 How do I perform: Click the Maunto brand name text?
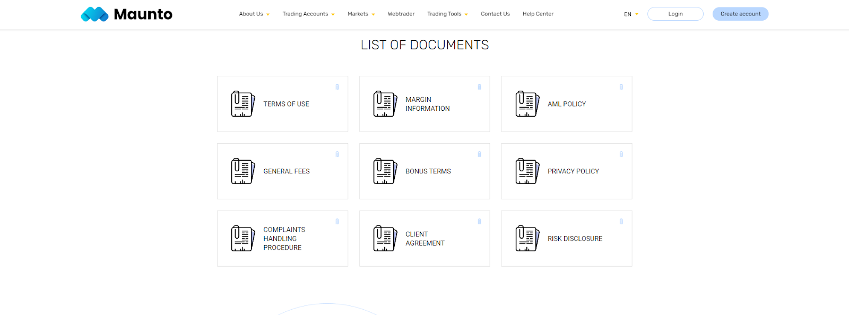(143, 14)
